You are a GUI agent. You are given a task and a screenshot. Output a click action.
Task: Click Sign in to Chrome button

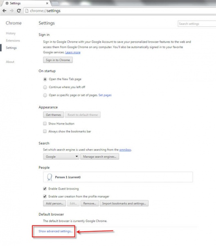point(58,60)
